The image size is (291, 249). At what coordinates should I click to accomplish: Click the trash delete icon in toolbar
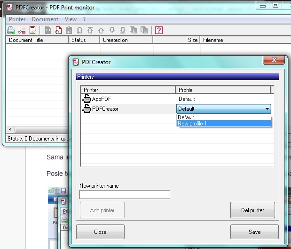point(79,30)
